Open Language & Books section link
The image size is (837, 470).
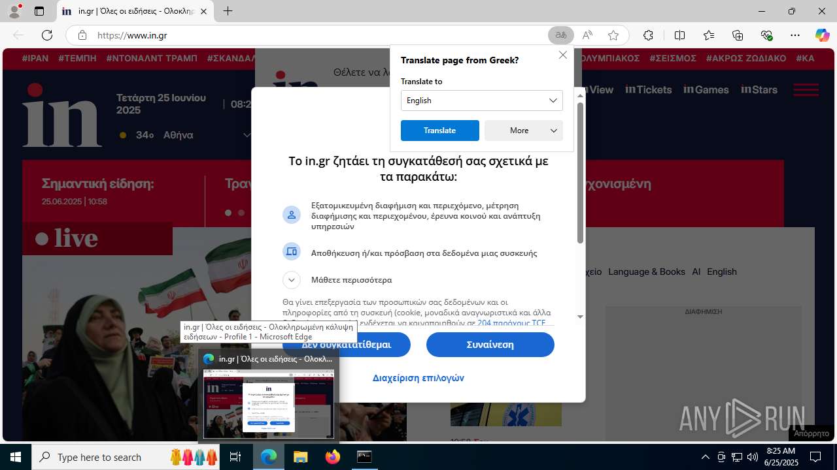(647, 272)
